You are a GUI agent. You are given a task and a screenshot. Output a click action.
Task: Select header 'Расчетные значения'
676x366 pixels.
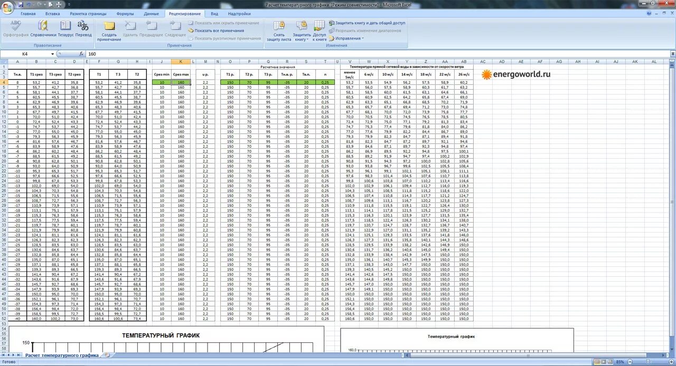(277, 67)
